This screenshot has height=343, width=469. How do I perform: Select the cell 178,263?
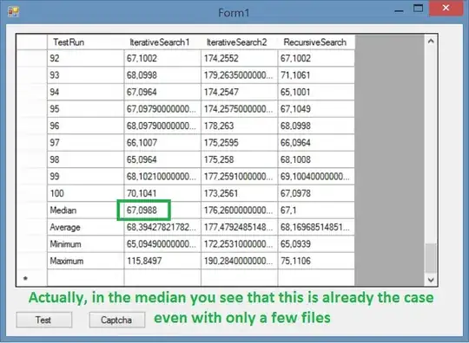[x=240, y=126]
